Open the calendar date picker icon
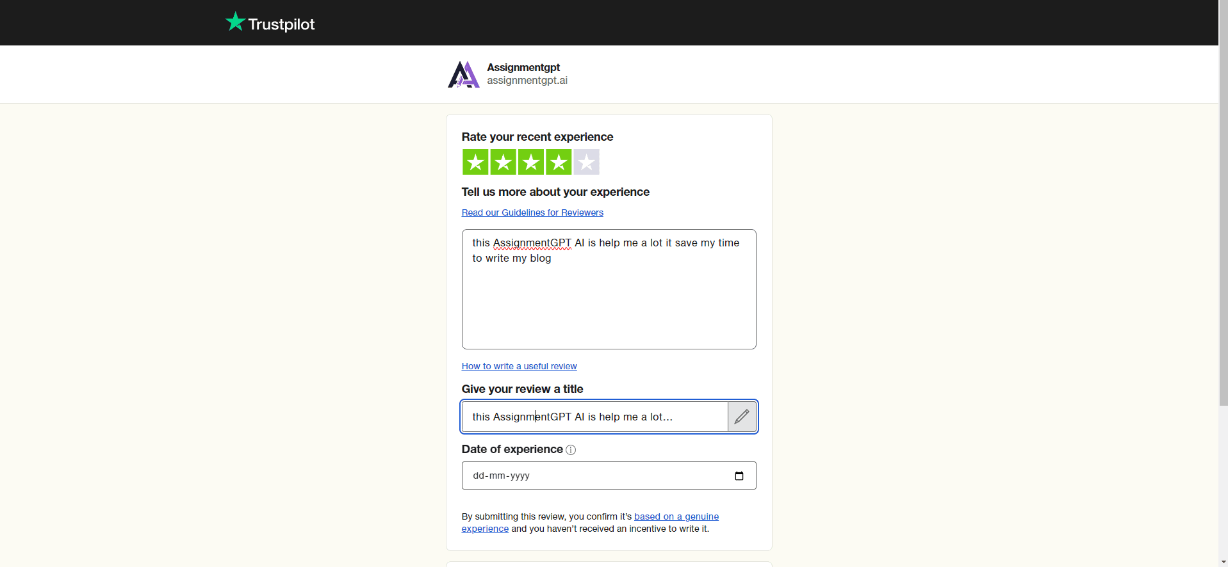Viewport: 1228px width, 567px height. pos(739,475)
